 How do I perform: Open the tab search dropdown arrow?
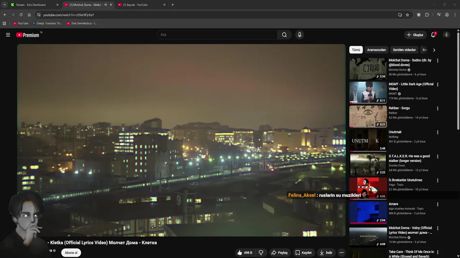click(x=4, y=5)
